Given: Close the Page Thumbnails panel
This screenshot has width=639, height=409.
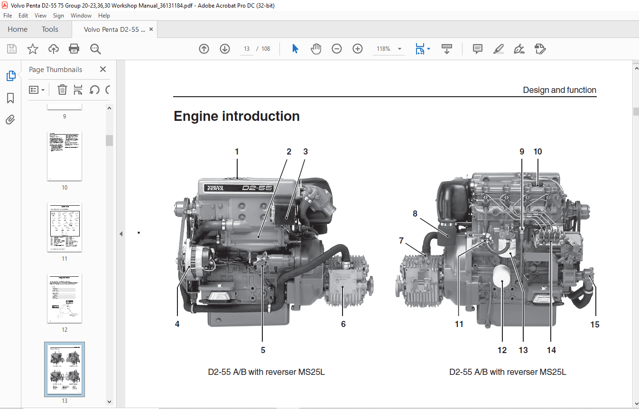Looking at the screenshot, I should click(x=103, y=69).
